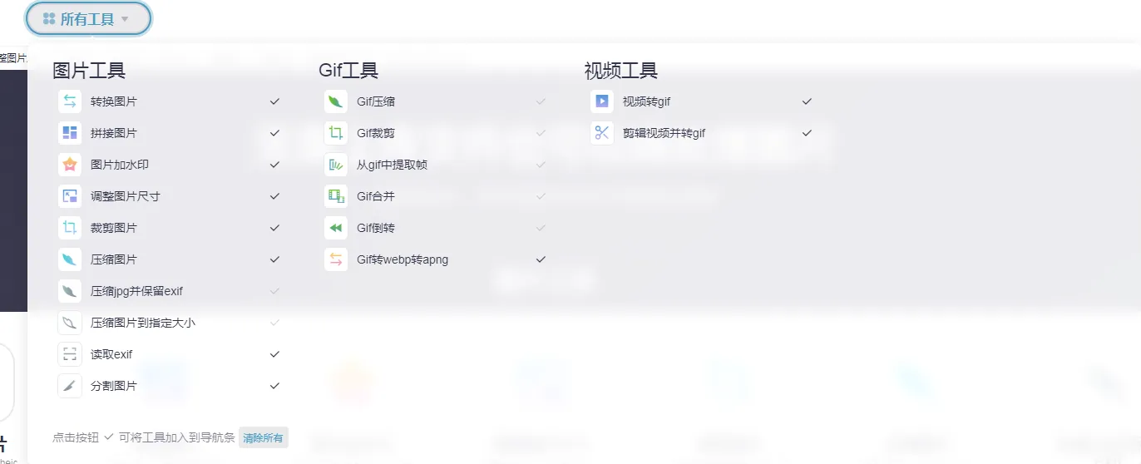Click the 清除所有 button
The height and width of the screenshot is (464, 1141).
click(263, 437)
